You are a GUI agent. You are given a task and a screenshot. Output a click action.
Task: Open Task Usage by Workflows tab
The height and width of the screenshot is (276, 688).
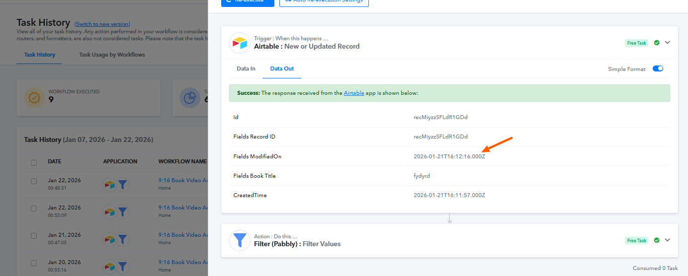click(112, 55)
